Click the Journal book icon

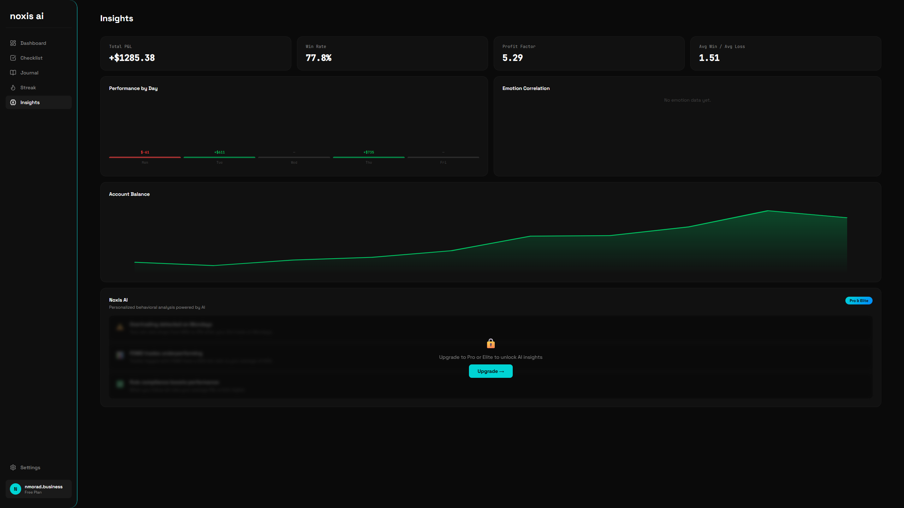[x=13, y=73]
